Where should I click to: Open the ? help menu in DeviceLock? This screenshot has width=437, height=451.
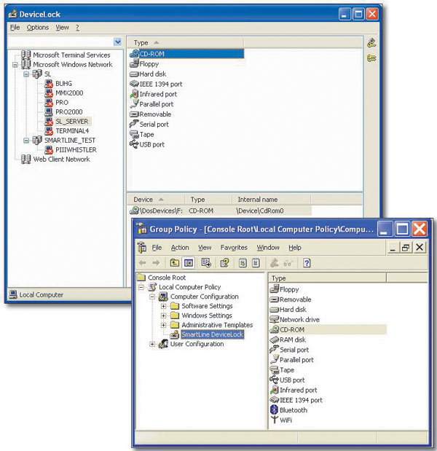77,28
